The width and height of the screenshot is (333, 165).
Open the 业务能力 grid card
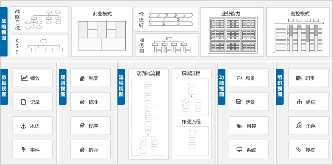232,32
